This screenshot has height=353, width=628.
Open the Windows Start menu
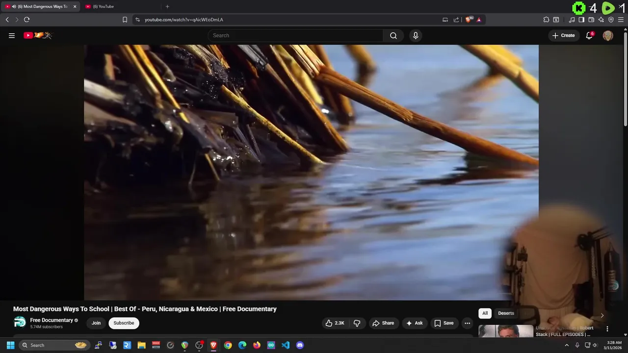point(10,345)
